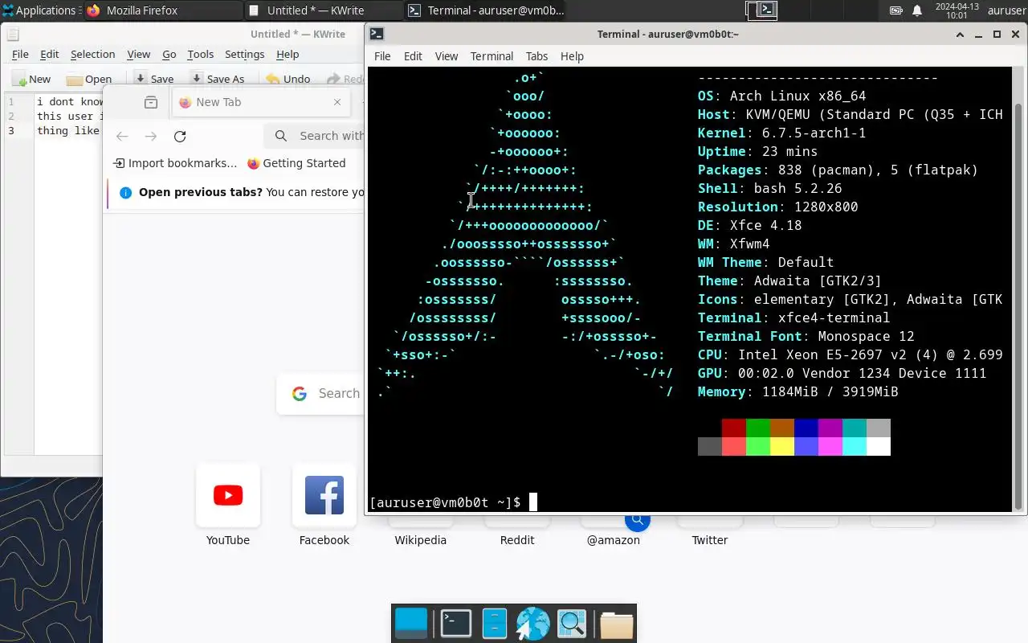Screen dimensions: 1028x643
Task: Open the Tabs menu in Terminal
Action: [536, 56]
